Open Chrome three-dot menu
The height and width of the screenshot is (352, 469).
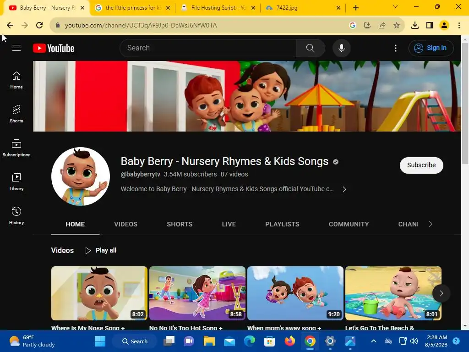[459, 26]
